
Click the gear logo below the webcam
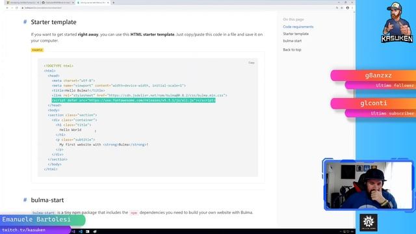click(369, 222)
